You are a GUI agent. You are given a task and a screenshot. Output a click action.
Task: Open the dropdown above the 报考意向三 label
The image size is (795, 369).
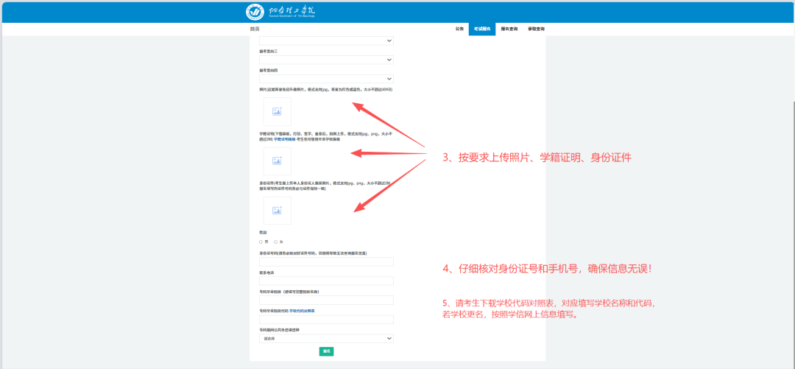click(326, 41)
